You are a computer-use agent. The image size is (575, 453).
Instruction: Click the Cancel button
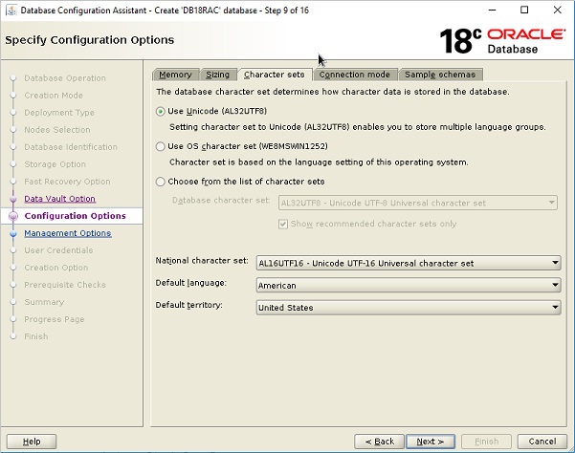coord(542,442)
